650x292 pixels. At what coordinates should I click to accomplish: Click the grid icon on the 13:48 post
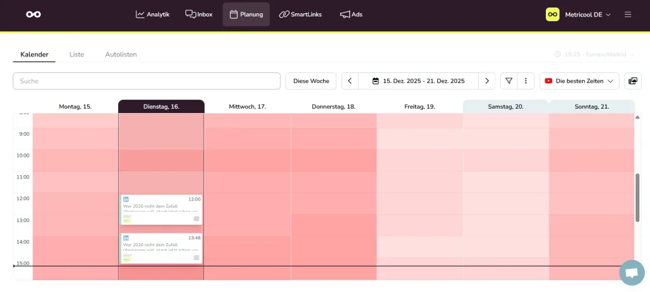(197, 258)
